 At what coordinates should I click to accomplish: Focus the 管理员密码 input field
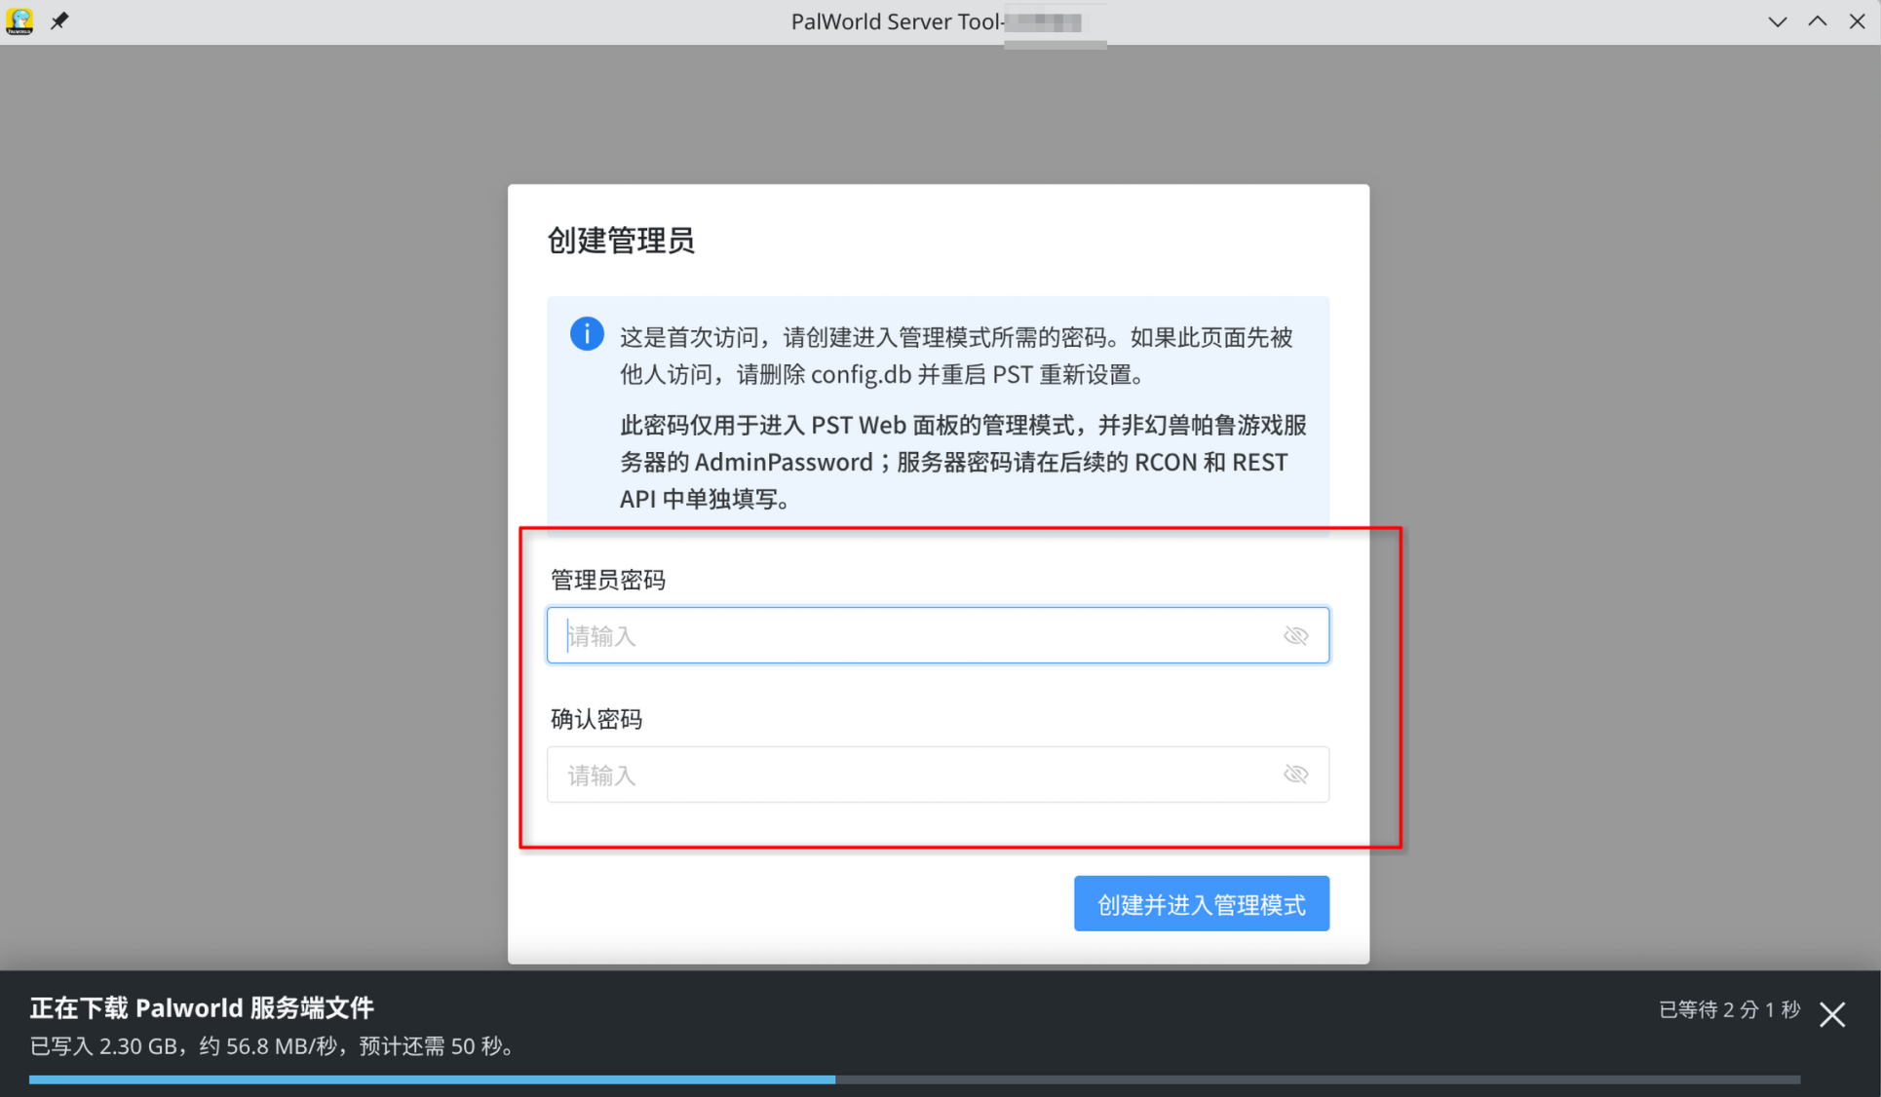pos(938,635)
